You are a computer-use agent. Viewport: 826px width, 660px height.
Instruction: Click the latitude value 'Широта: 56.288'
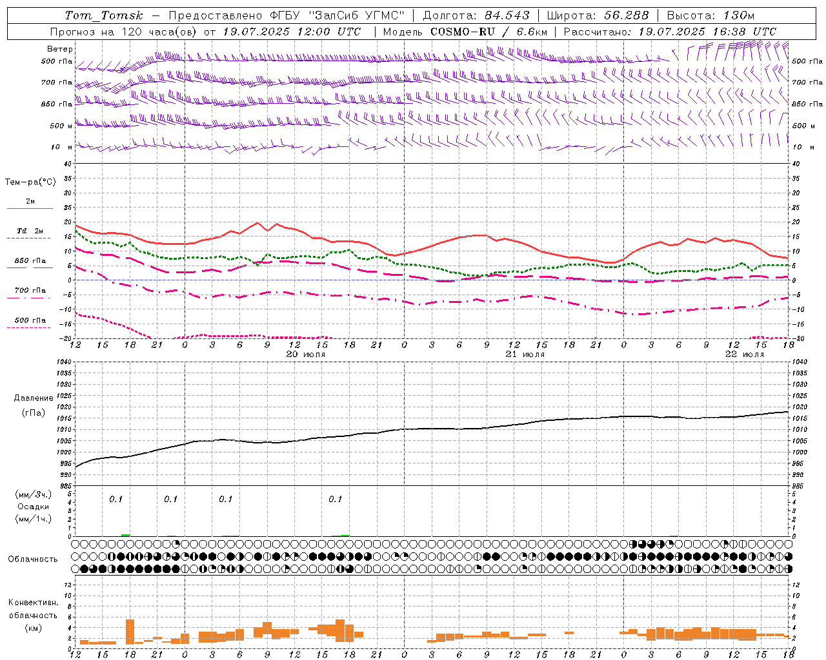click(x=598, y=15)
